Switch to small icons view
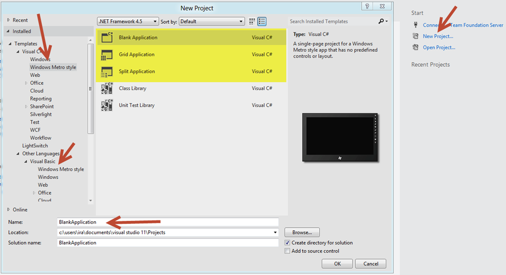 253,21
